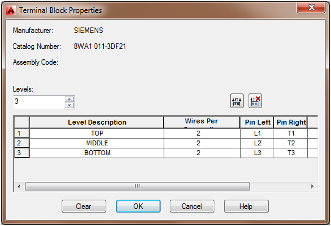Select the Pin Left column header
331x226 pixels.
(x=257, y=122)
